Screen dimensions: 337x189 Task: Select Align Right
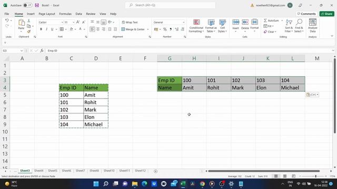(x=103, y=29)
